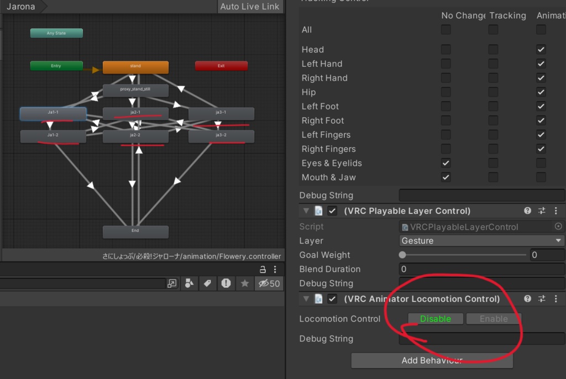Click the search-by-type icon
The image size is (566, 379).
[x=189, y=283]
